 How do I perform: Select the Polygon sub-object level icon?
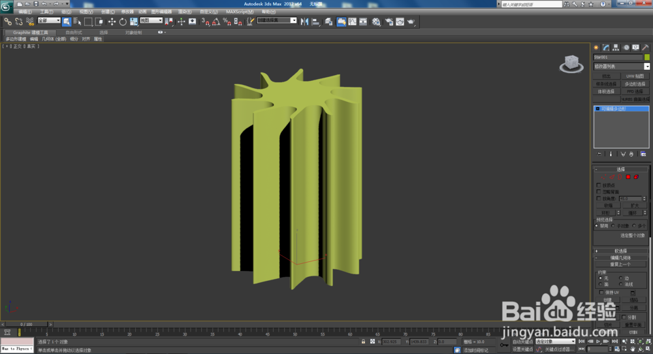coord(628,177)
